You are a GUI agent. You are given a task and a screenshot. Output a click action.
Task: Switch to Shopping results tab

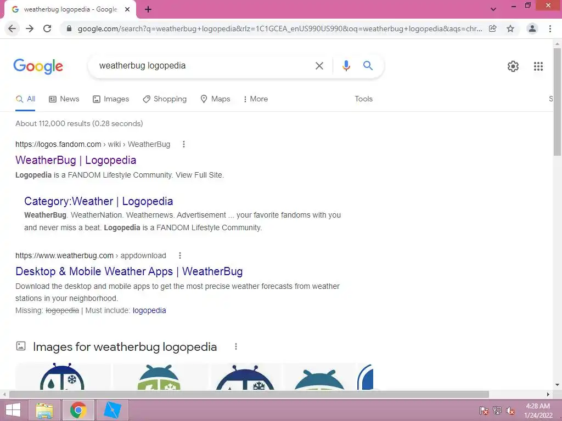pos(165,99)
